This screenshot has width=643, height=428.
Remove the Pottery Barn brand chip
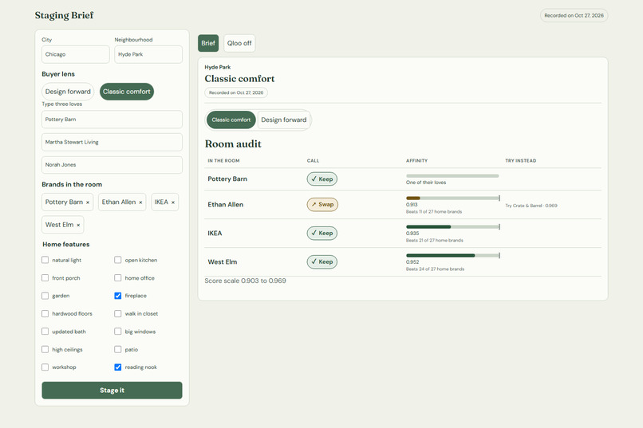[x=88, y=202]
